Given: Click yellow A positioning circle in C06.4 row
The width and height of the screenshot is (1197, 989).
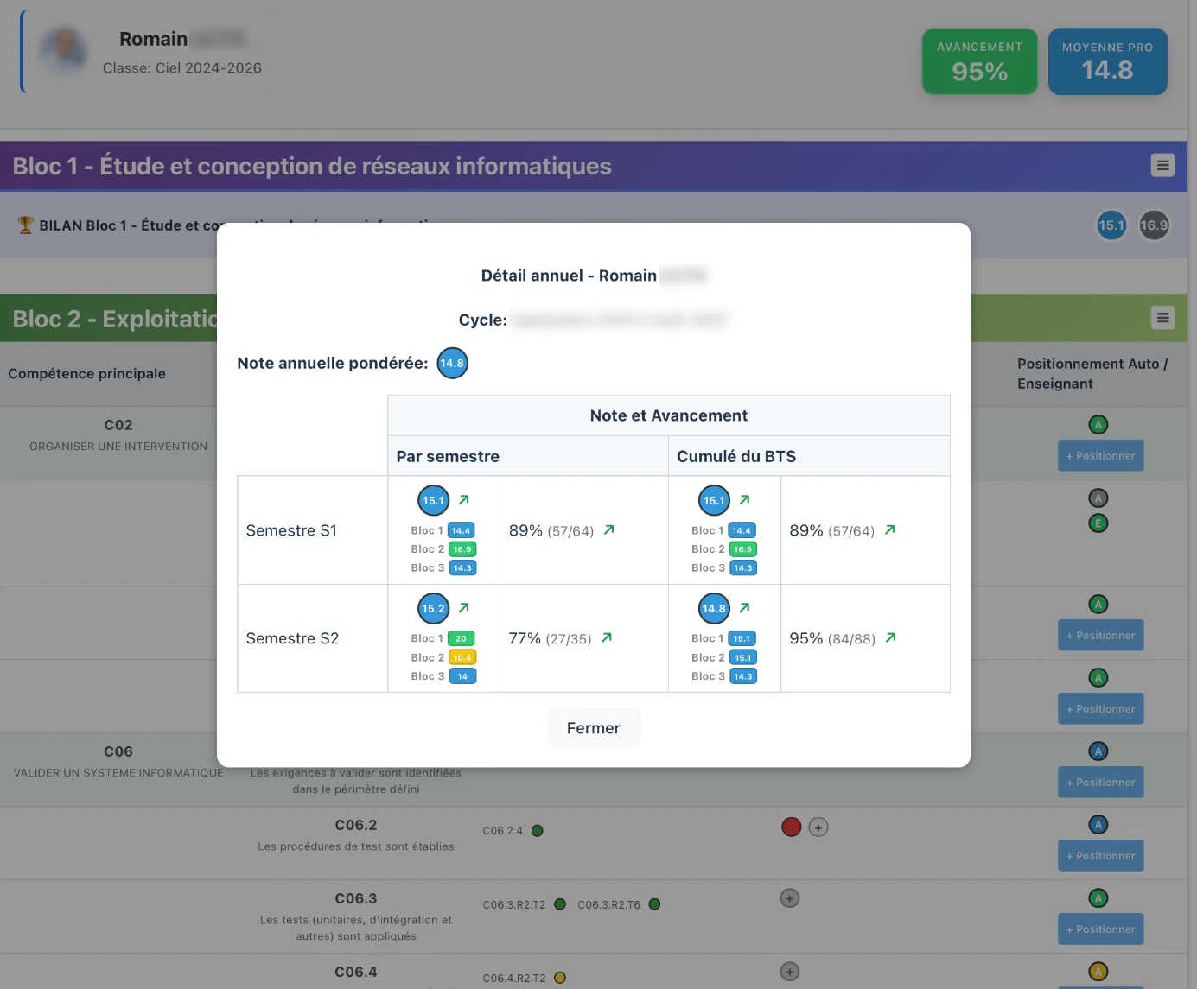Looking at the screenshot, I should [x=1098, y=971].
